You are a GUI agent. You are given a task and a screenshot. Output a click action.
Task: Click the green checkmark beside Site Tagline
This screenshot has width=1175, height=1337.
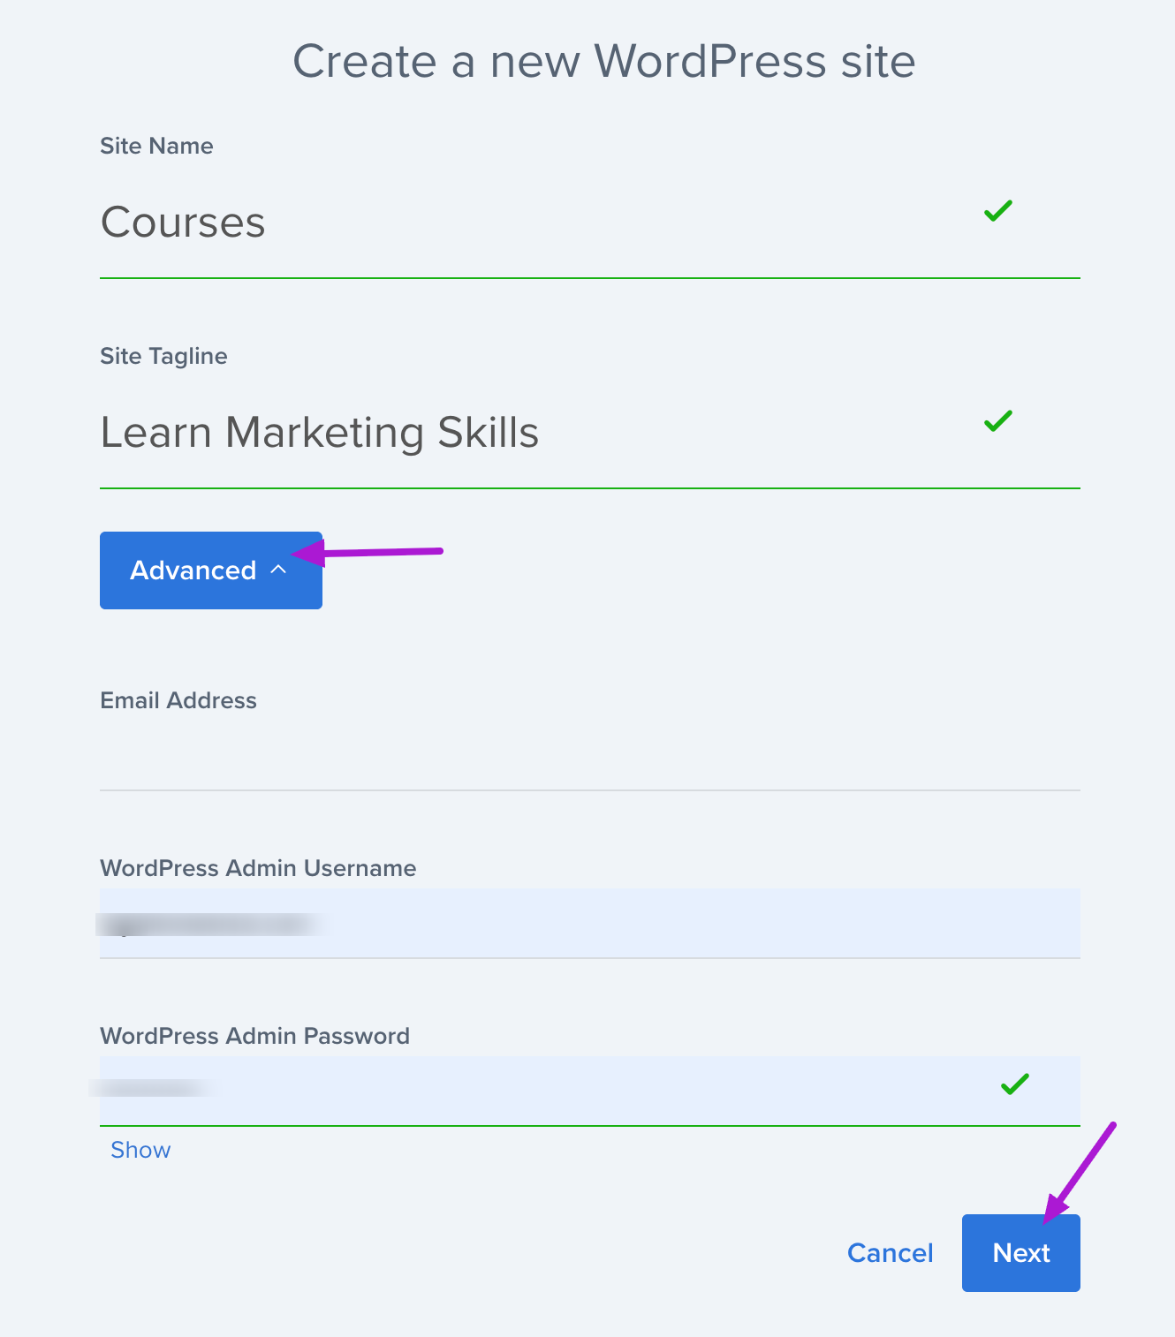point(997,421)
